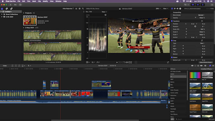This screenshot has width=215, height=121.
Task: Open the Libraries sidebar icon
Action: point(2,9)
